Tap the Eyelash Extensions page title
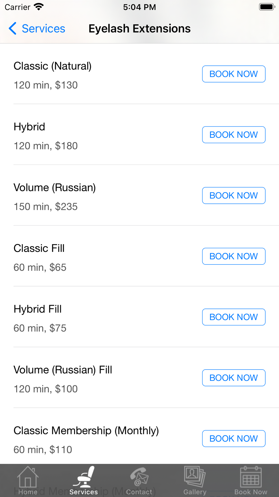 pyautogui.click(x=139, y=29)
